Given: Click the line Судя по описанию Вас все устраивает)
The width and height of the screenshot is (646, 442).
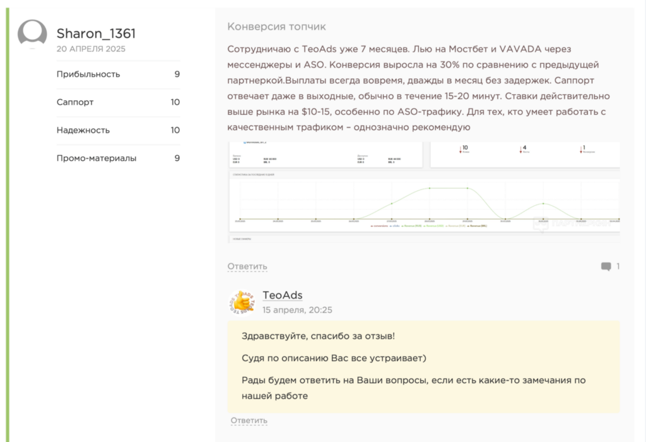Looking at the screenshot, I should 334,358.
